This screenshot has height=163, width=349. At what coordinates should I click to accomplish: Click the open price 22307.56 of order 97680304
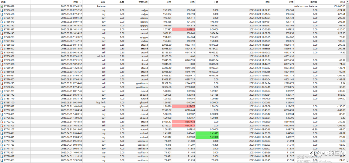click(x=166, y=87)
